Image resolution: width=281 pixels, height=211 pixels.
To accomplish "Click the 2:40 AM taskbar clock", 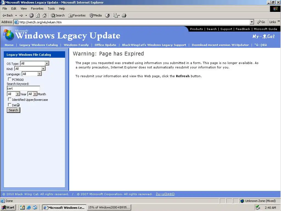I will coord(270,208).
